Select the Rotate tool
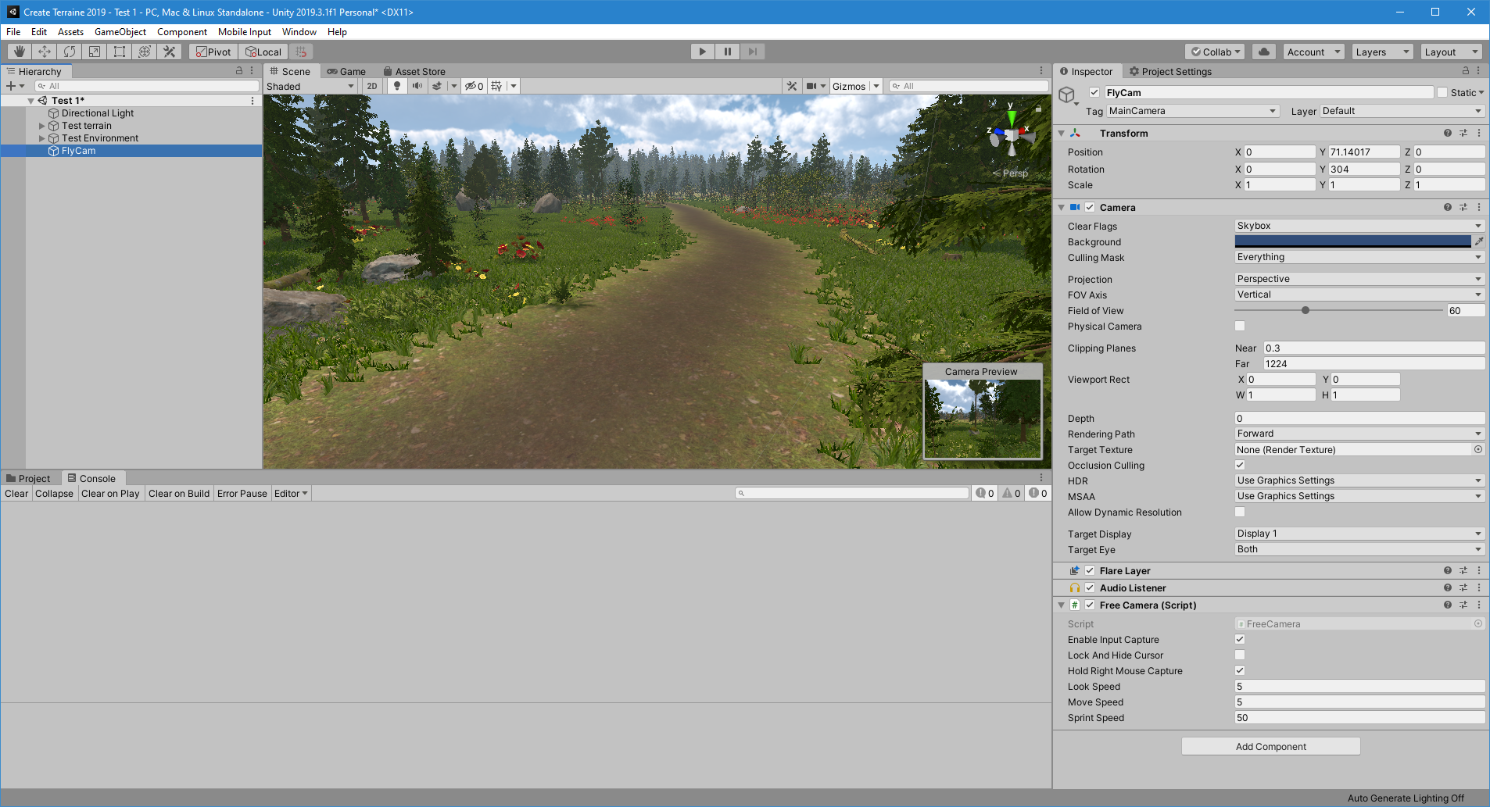Image resolution: width=1490 pixels, height=807 pixels. coord(70,52)
